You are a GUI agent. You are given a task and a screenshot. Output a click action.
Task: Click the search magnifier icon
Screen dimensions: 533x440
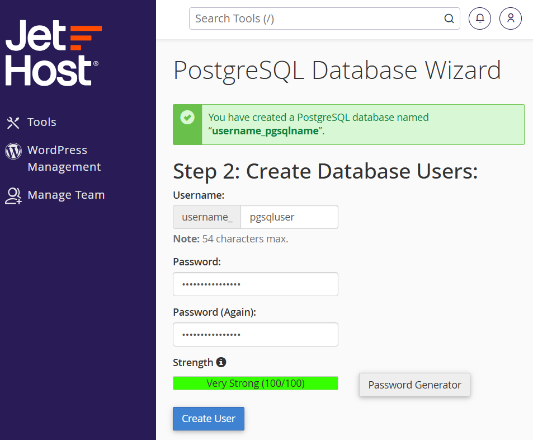click(449, 18)
